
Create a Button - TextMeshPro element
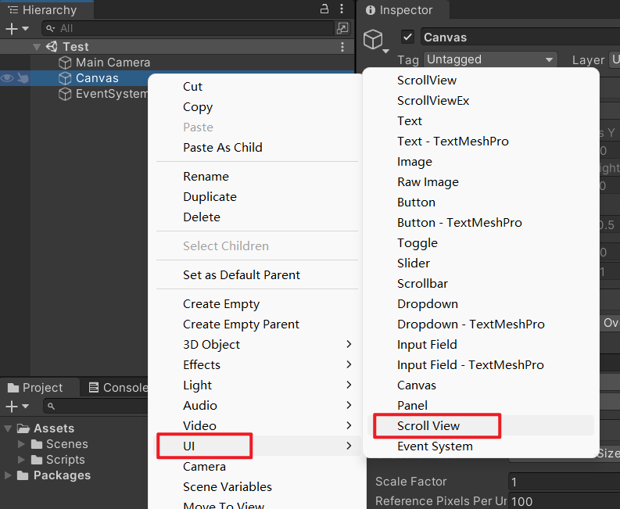460,222
